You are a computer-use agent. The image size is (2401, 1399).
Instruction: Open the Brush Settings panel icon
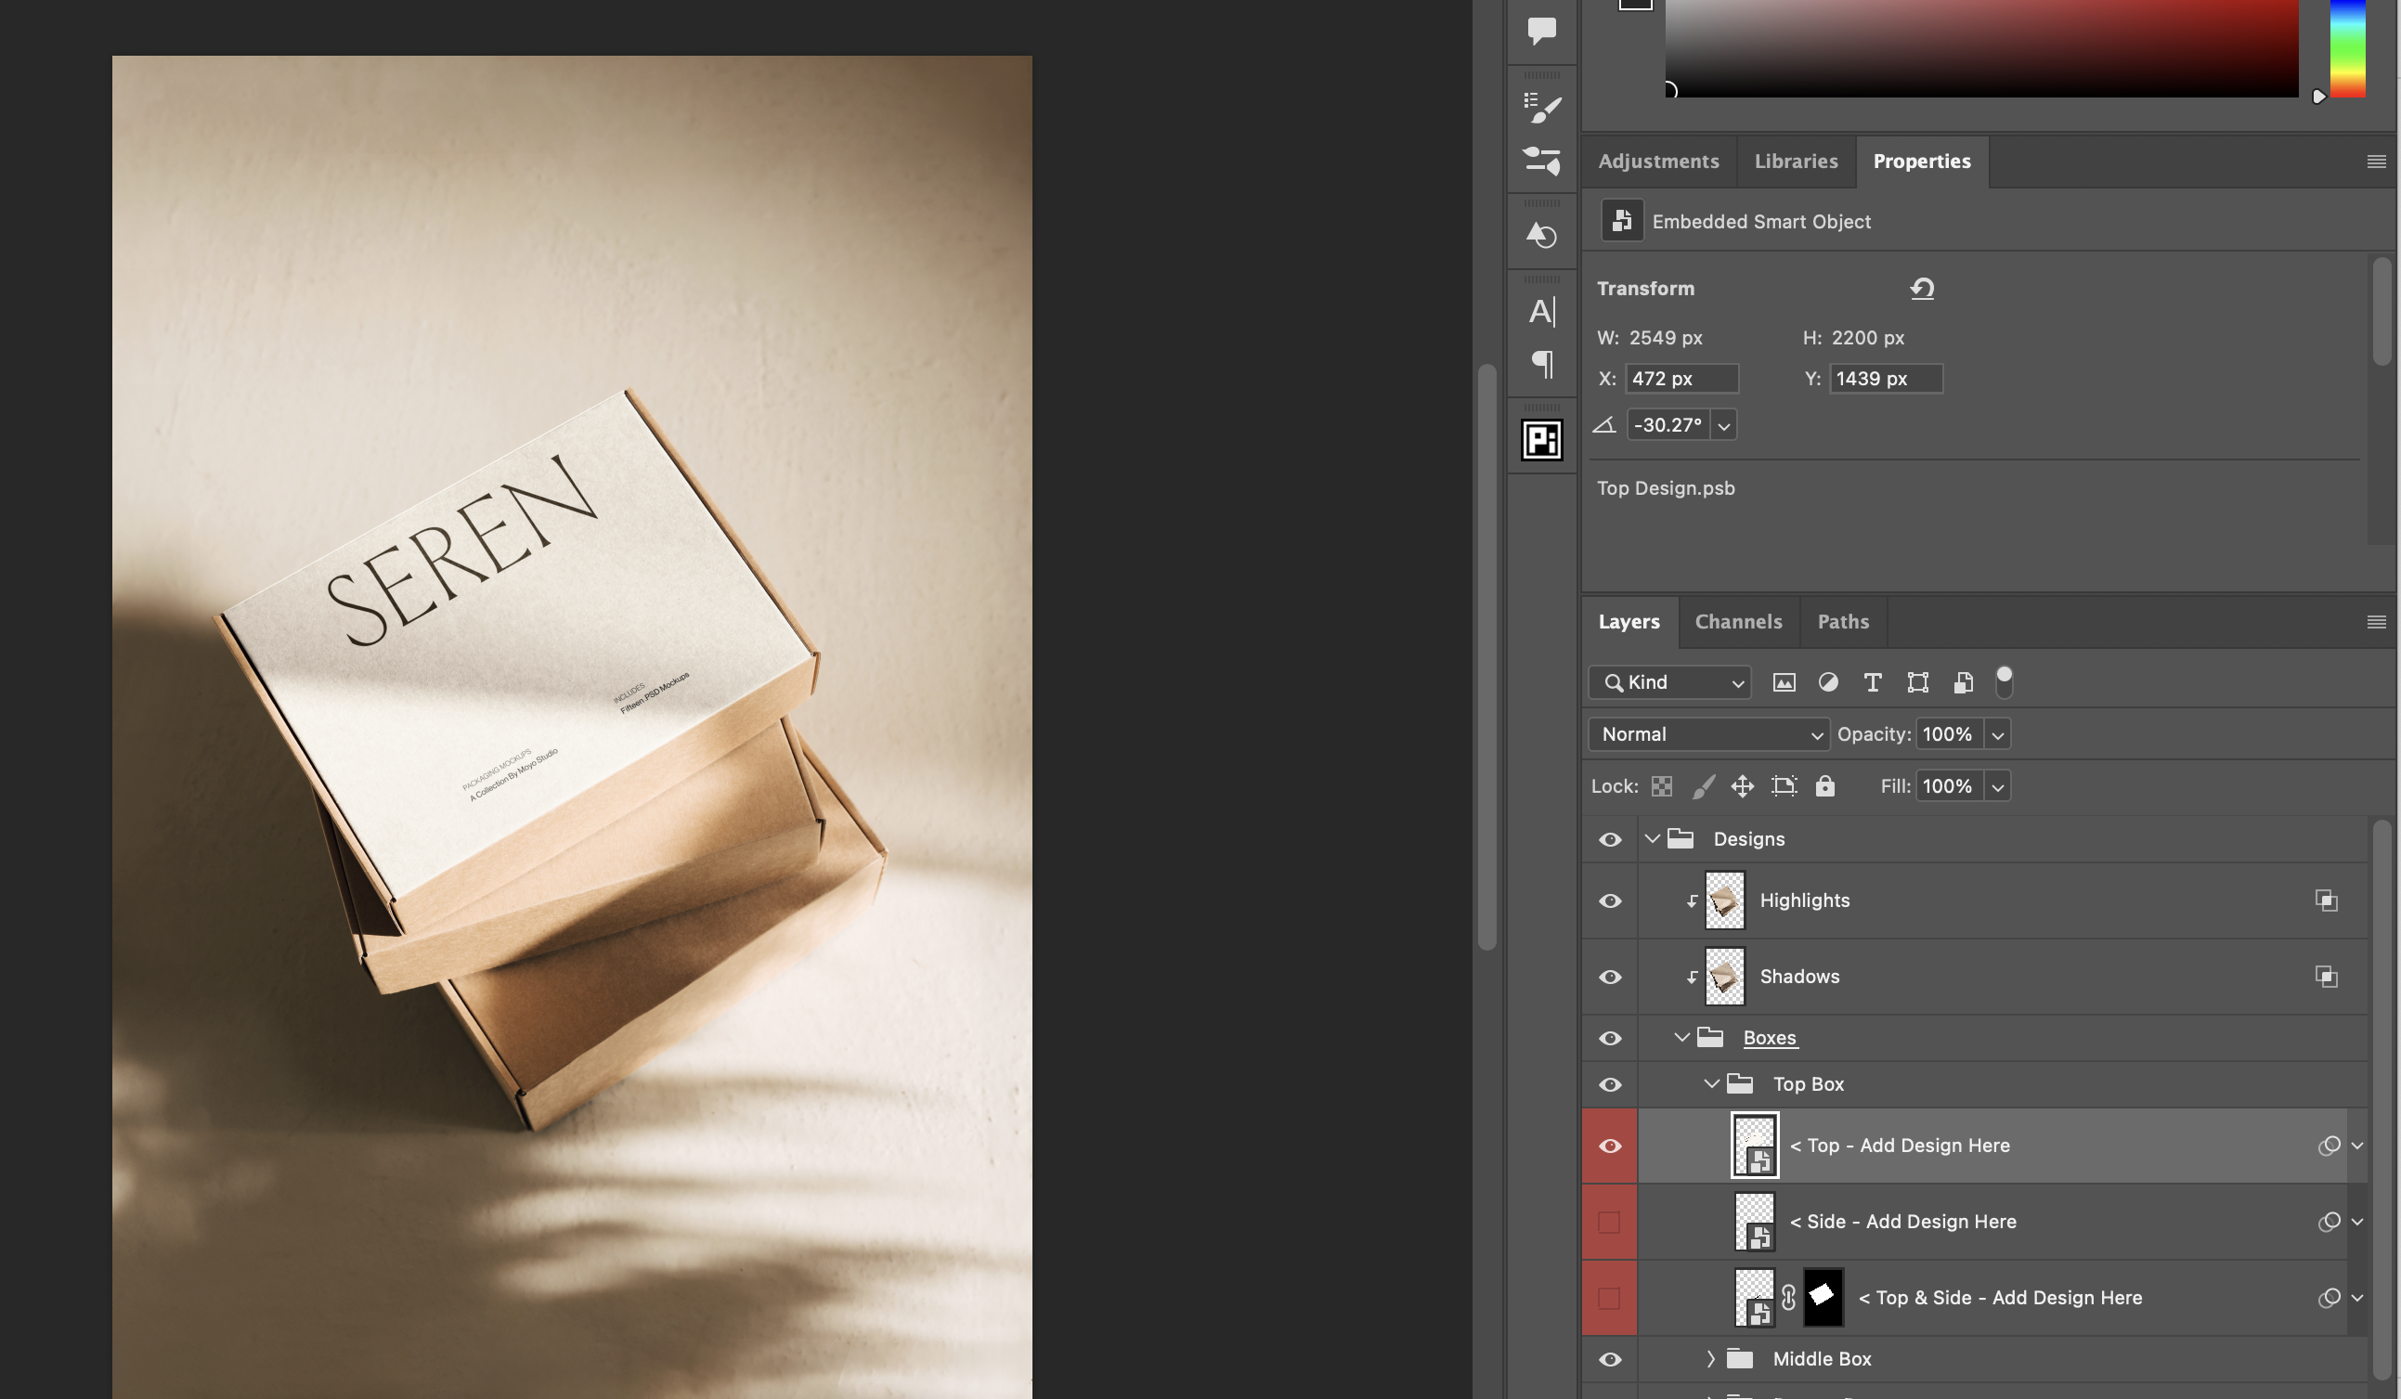coord(1541,107)
